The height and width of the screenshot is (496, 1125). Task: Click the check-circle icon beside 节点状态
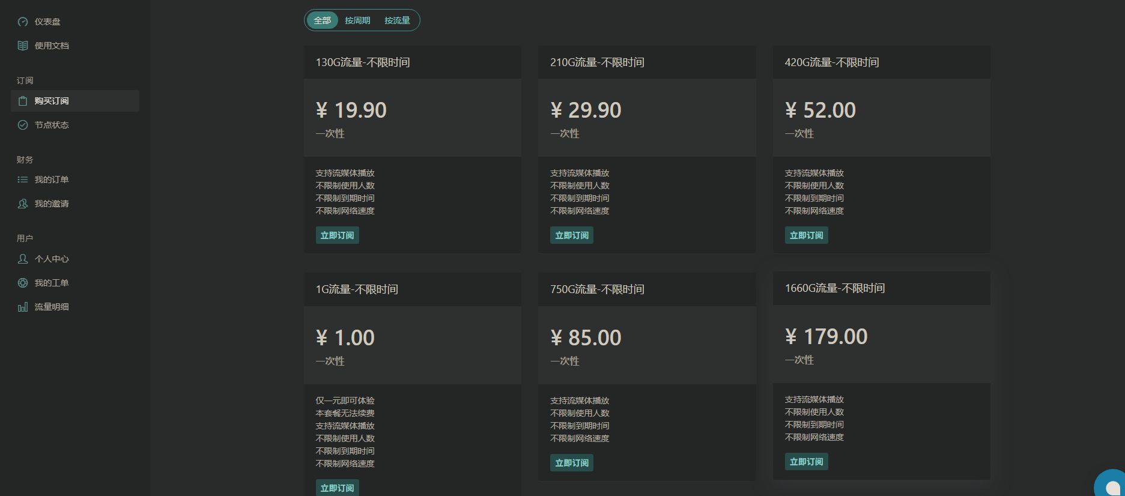point(23,125)
